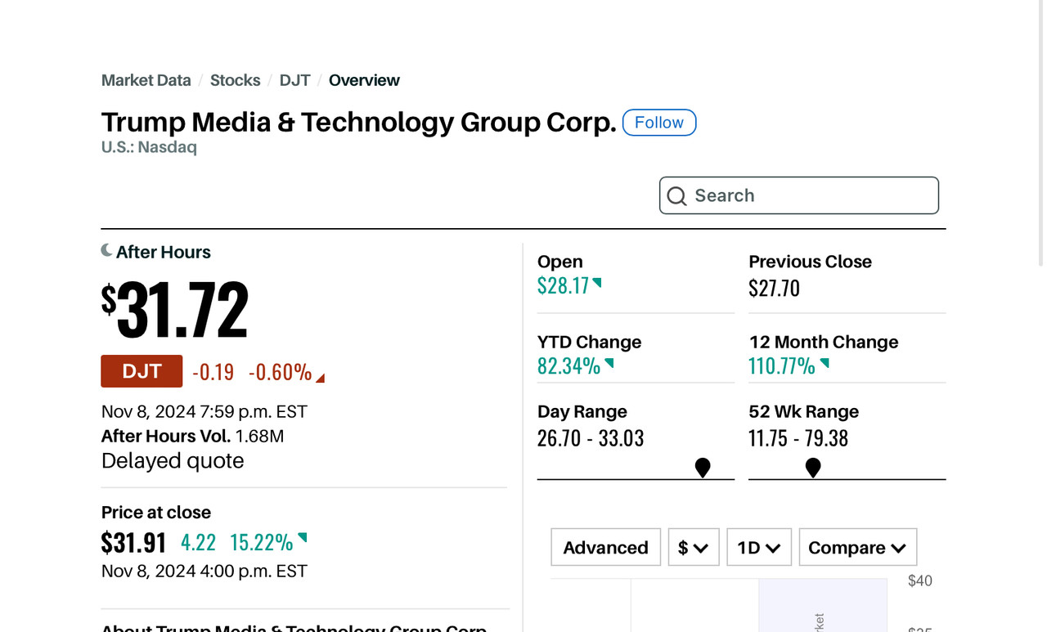Click into the Search field
This screenshot has height=632, width=1047.
(x=810, y=195)
